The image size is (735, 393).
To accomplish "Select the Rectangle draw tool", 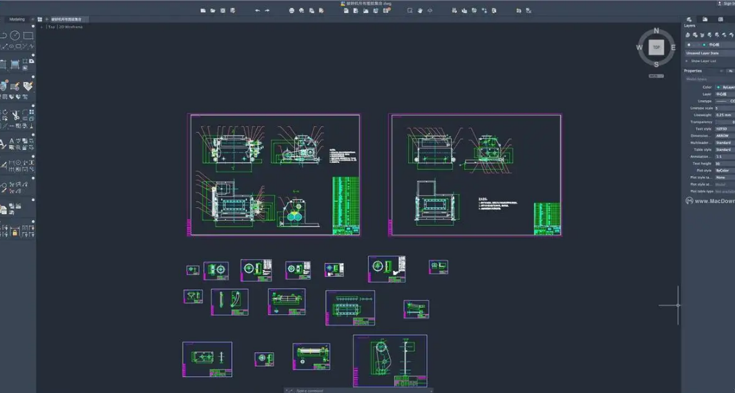I will click(28, 36).
